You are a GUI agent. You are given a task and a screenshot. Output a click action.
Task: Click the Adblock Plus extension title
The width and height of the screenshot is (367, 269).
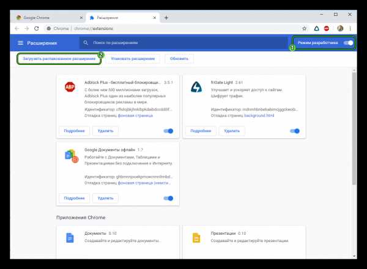pyautogui.click(x=123, y=83)
